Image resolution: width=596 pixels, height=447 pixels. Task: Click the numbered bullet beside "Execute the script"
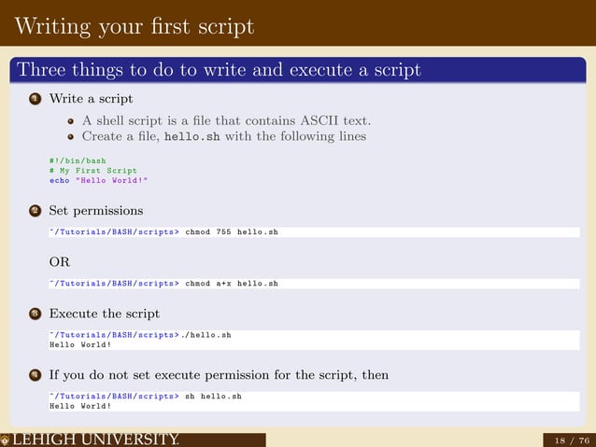(x=35, y=314)
